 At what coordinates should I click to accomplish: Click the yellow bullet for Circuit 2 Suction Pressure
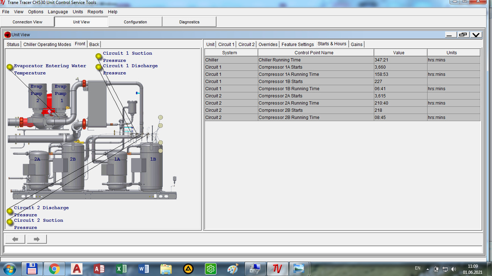pyautogui.click(x=10, y=222)
